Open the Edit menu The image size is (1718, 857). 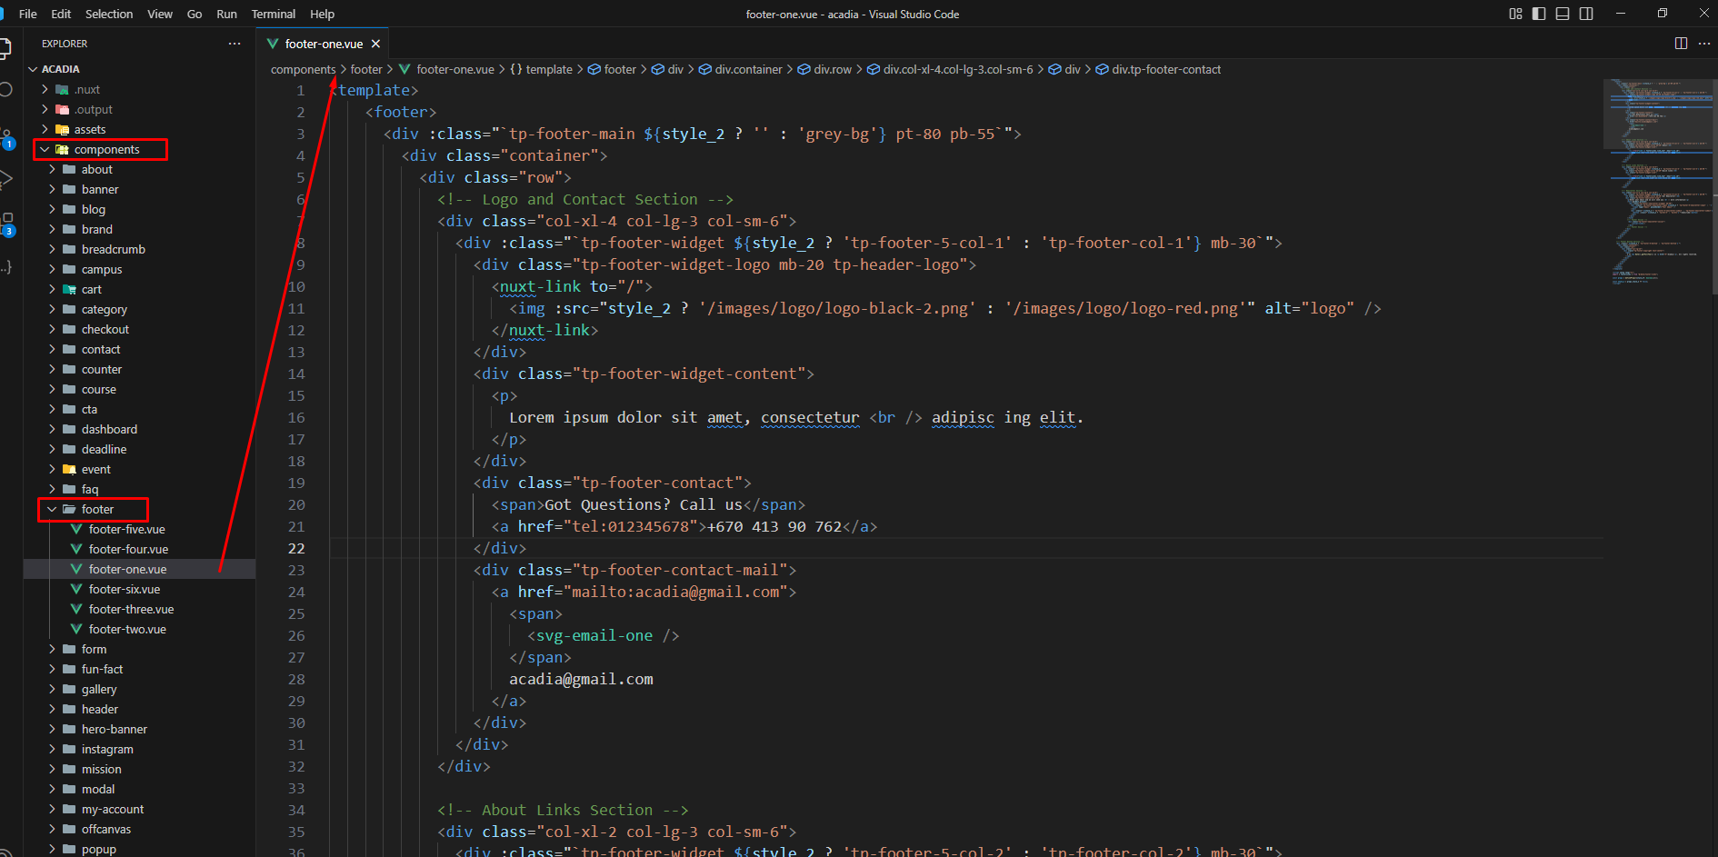click(61, 14)
